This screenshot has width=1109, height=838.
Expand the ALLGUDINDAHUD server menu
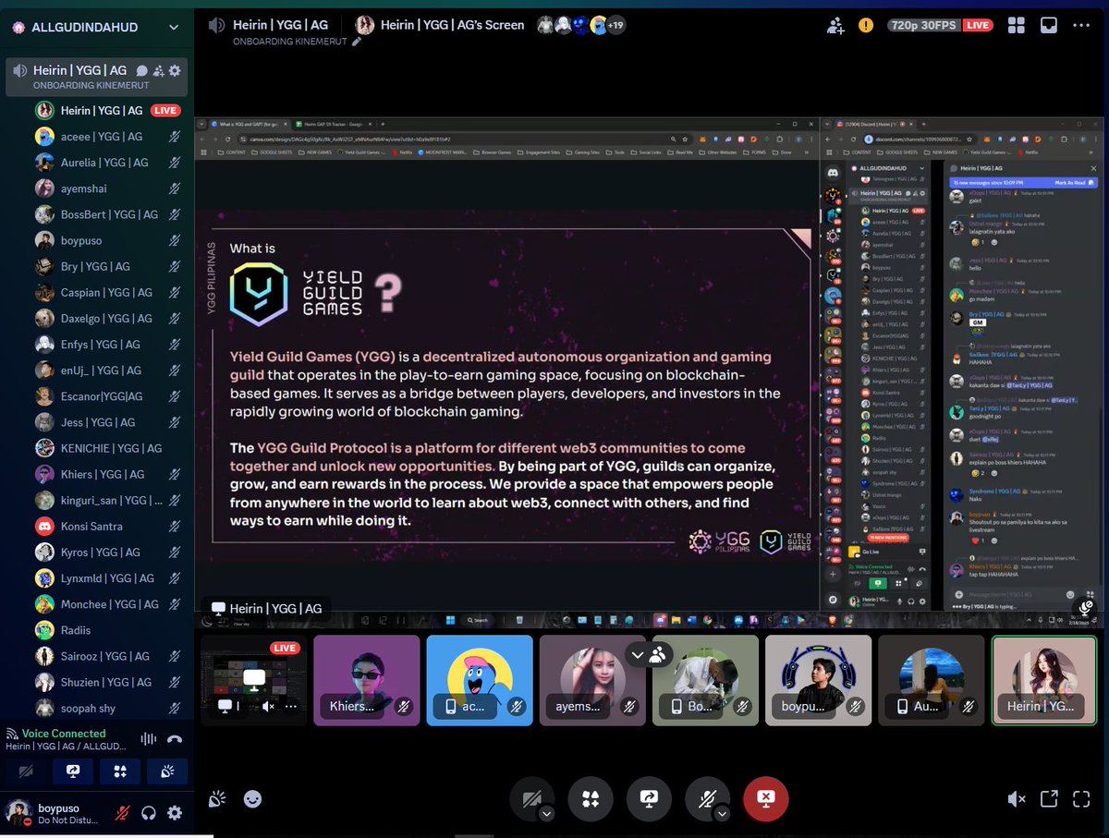(x=173, y=28)
